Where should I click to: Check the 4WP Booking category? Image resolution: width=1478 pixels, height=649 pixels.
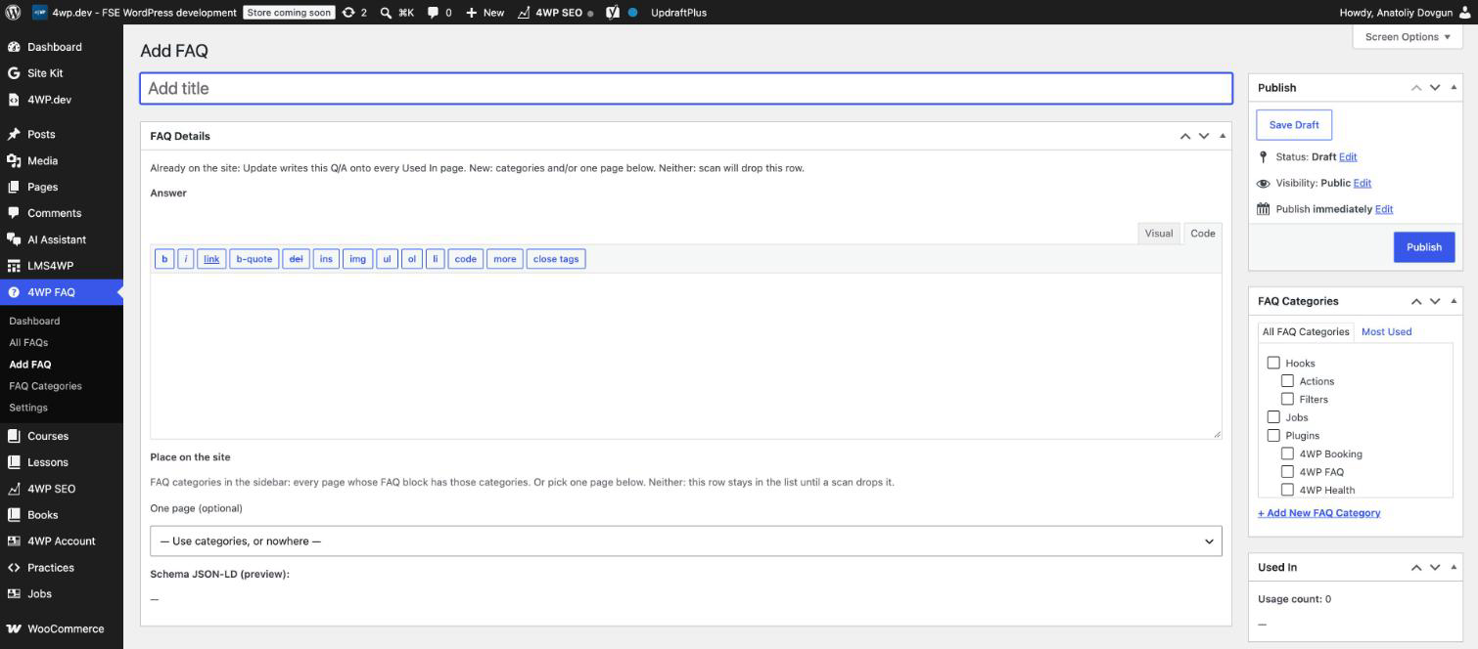coord(1287,453)
